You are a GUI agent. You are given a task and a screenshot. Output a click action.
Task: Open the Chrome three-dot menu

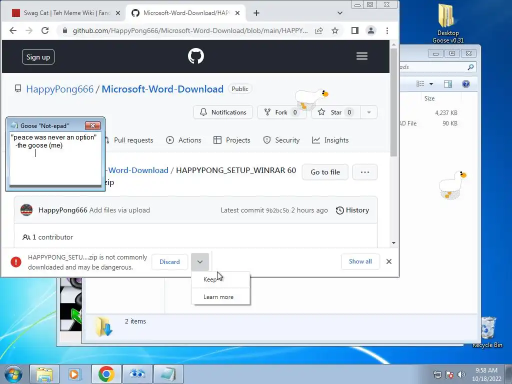coord(387,30)
